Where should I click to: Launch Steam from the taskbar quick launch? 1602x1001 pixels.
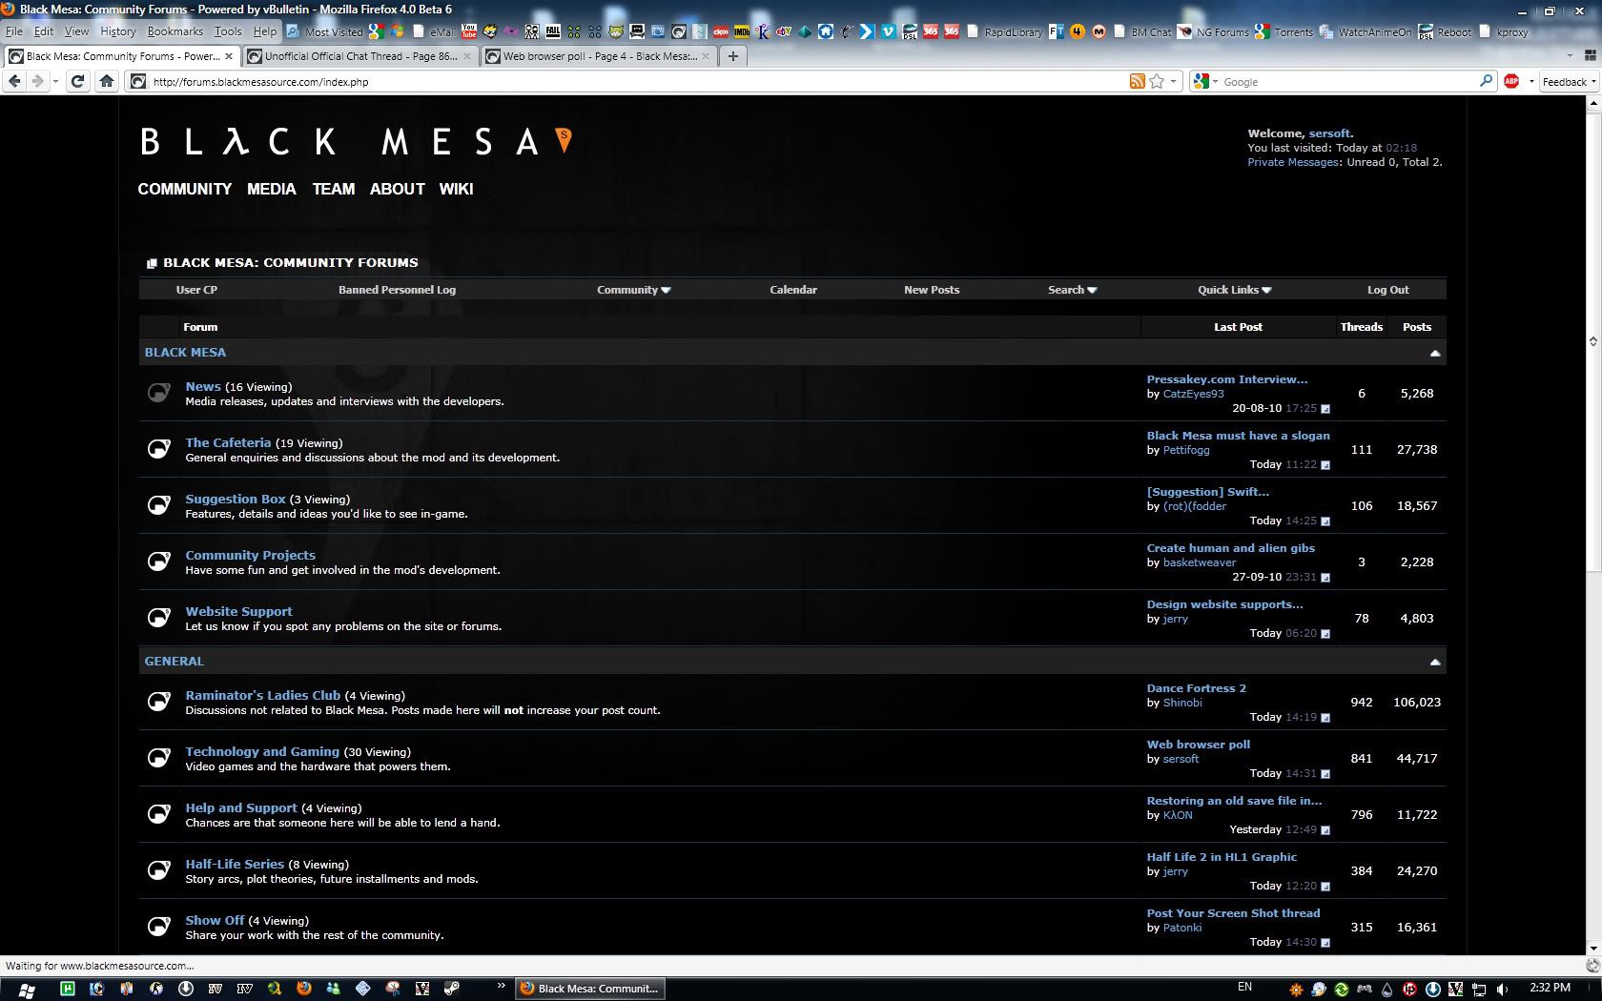[x=451, y=989]
